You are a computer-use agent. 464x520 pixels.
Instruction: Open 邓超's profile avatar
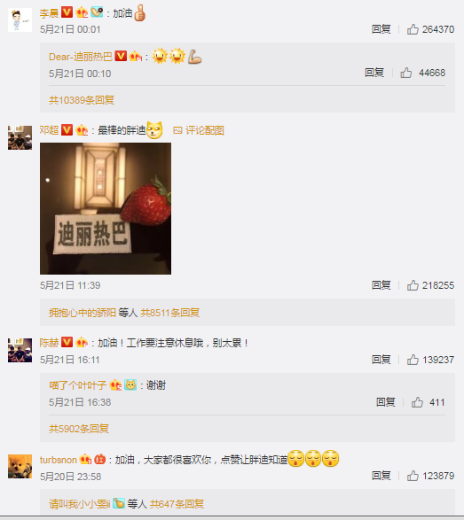pyautogui.click(x=20, y=137)
